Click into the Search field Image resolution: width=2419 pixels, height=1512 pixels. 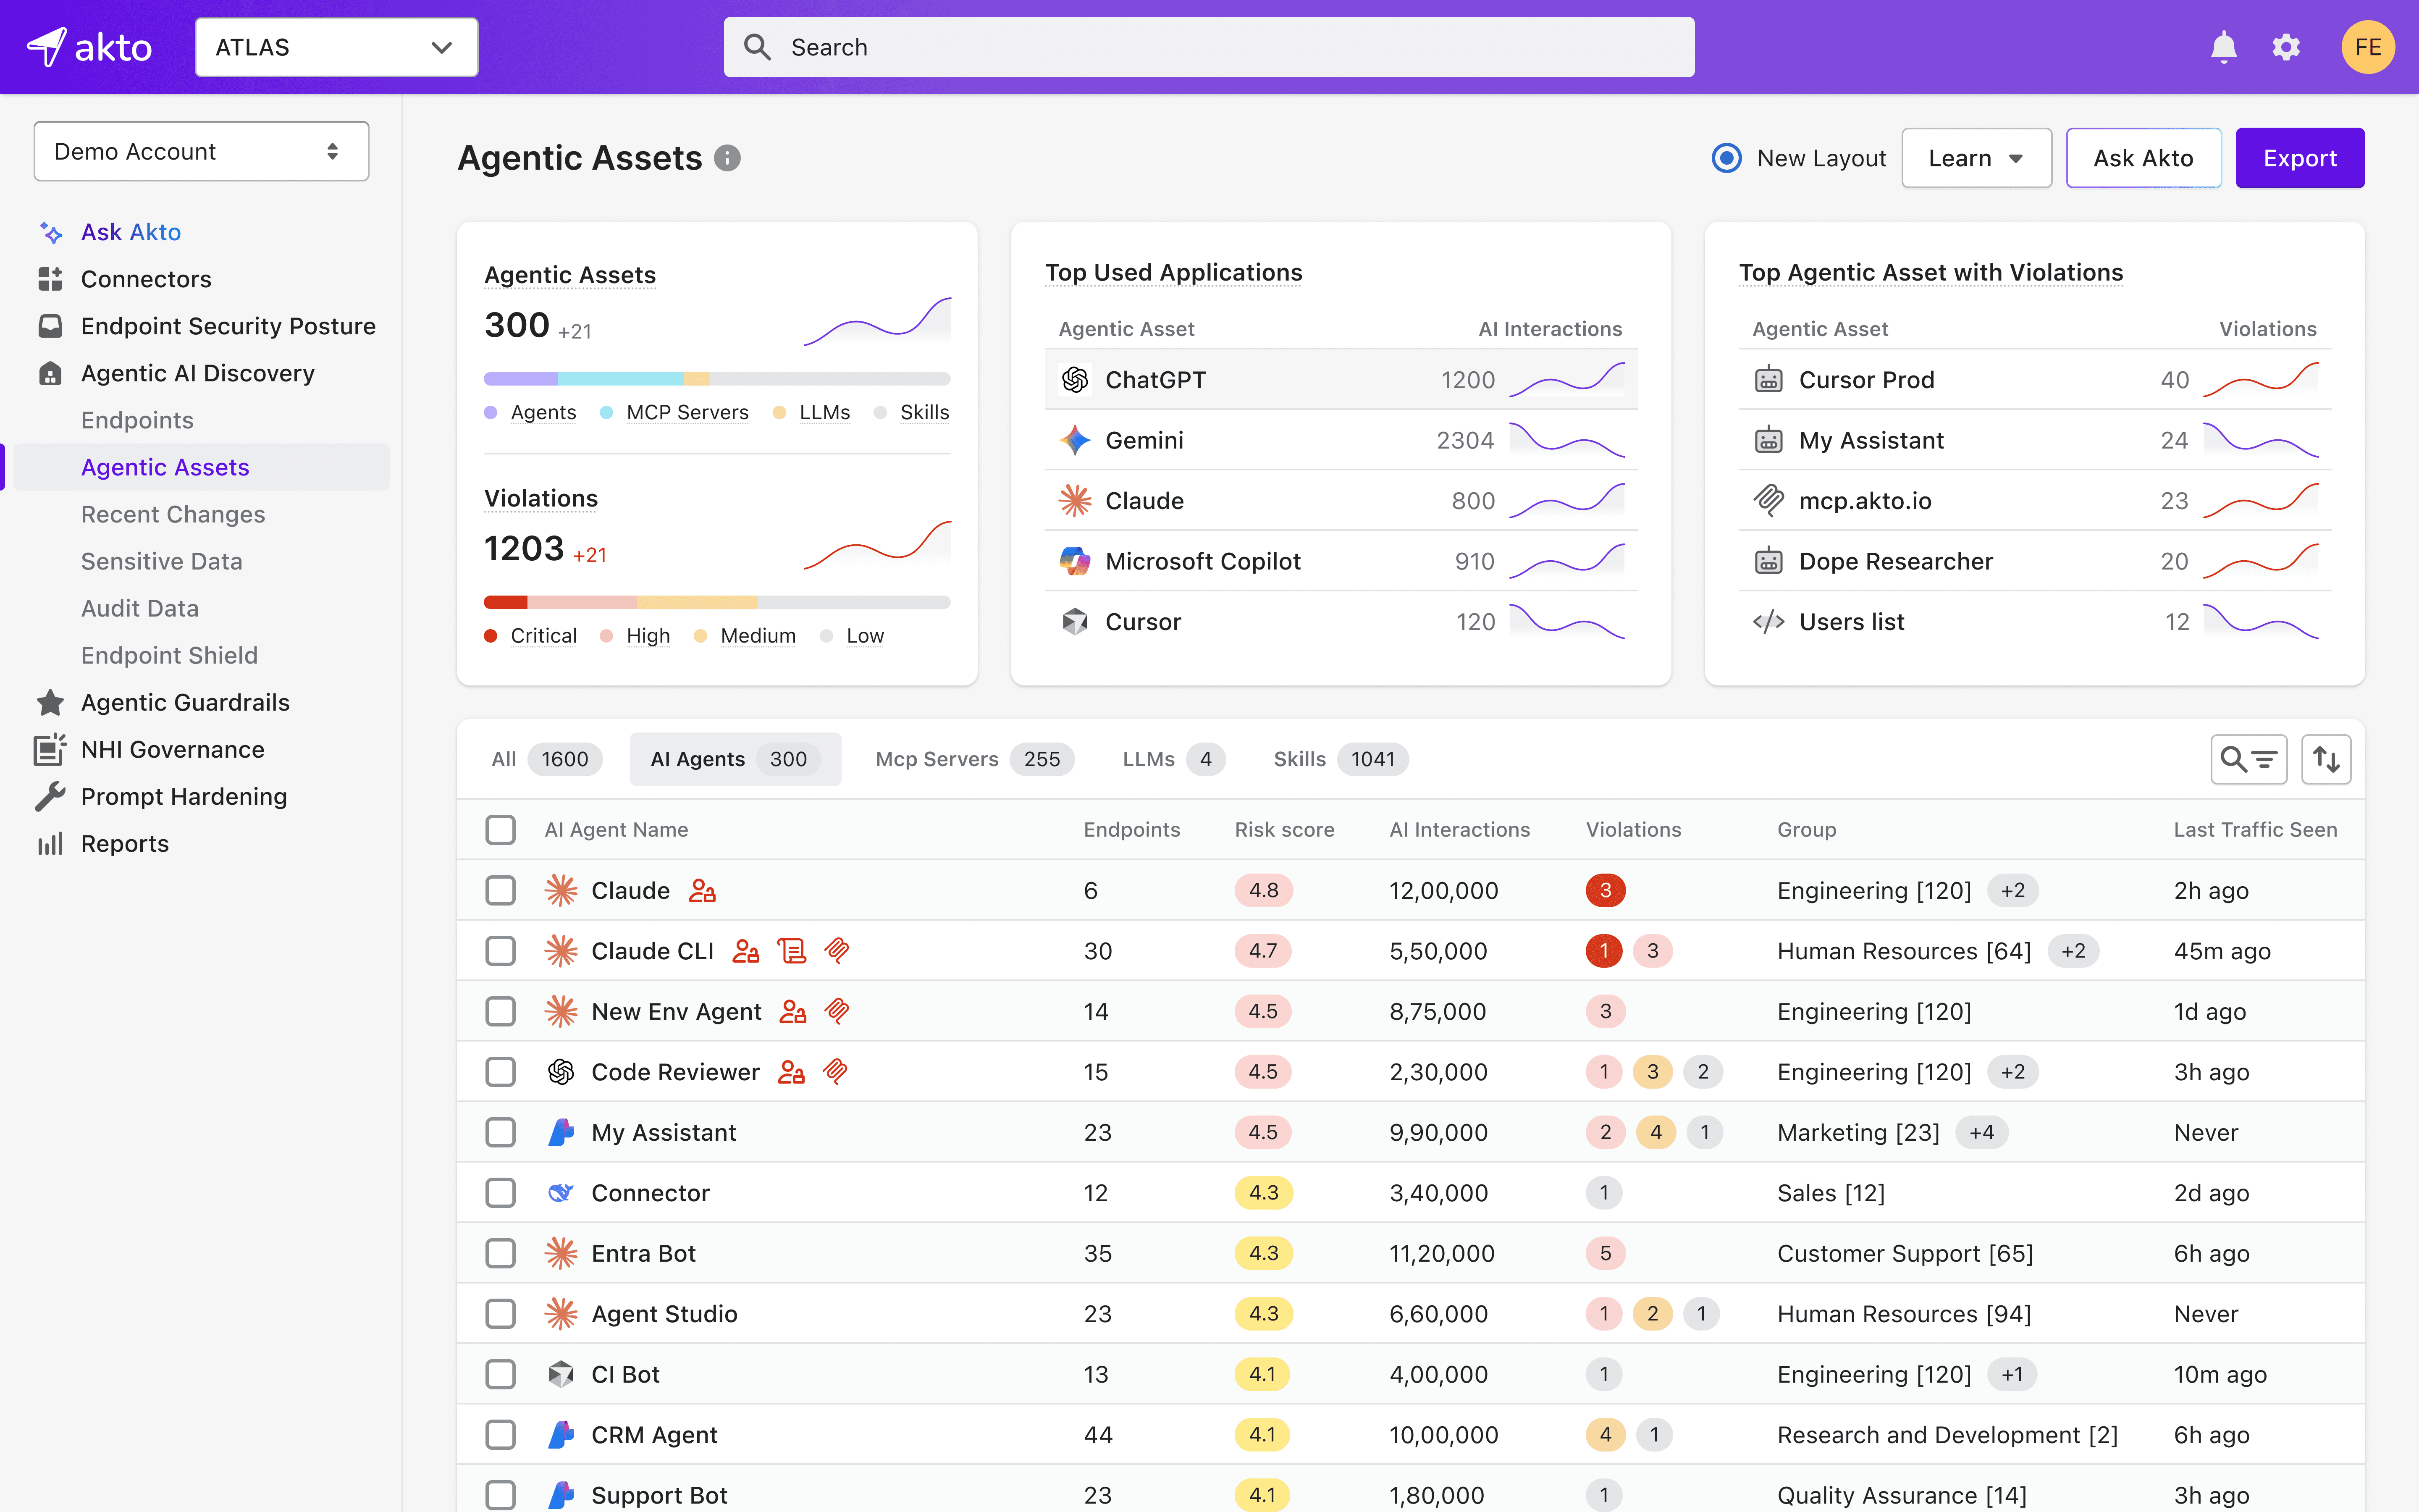(1209, 47)
